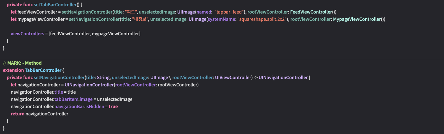Click the return keyword
This screenshot has height=134, width=444.
coord(17,114)
